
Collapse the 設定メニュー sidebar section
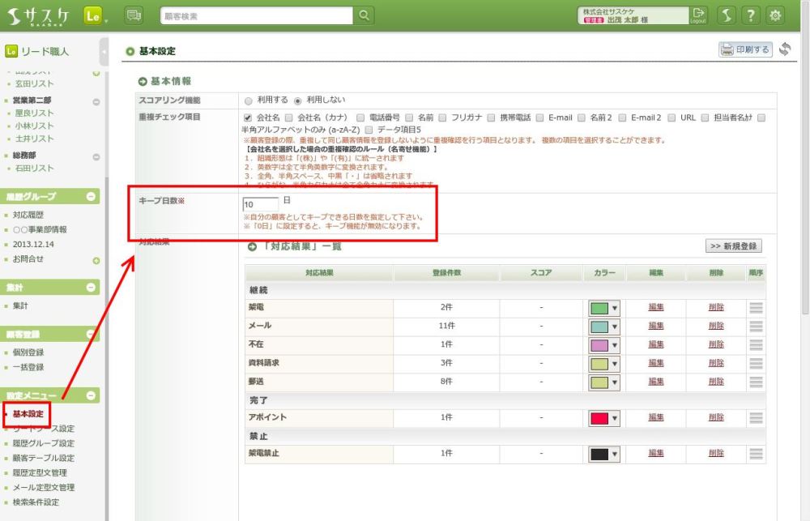[92, 395]
